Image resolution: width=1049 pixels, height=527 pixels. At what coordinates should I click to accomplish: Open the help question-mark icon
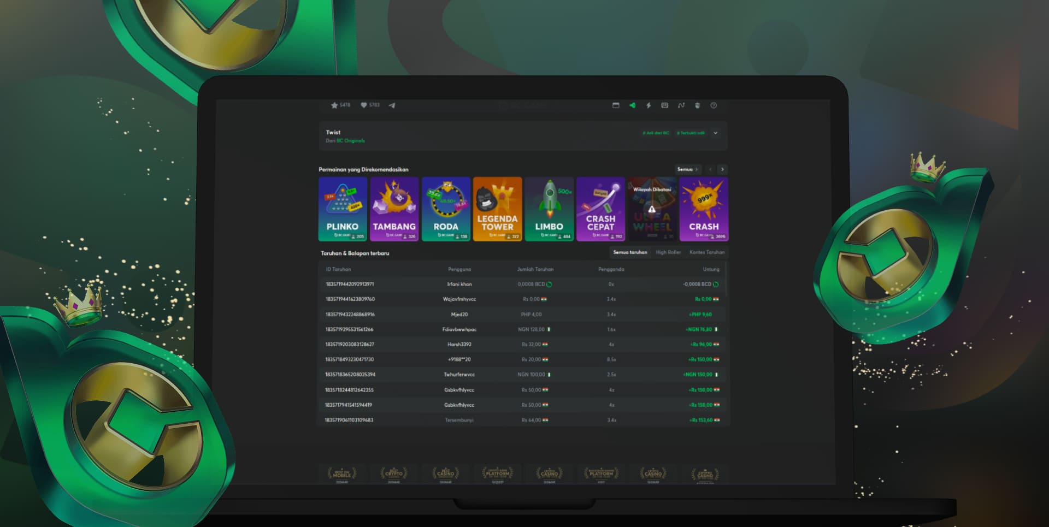coord(714,105)
